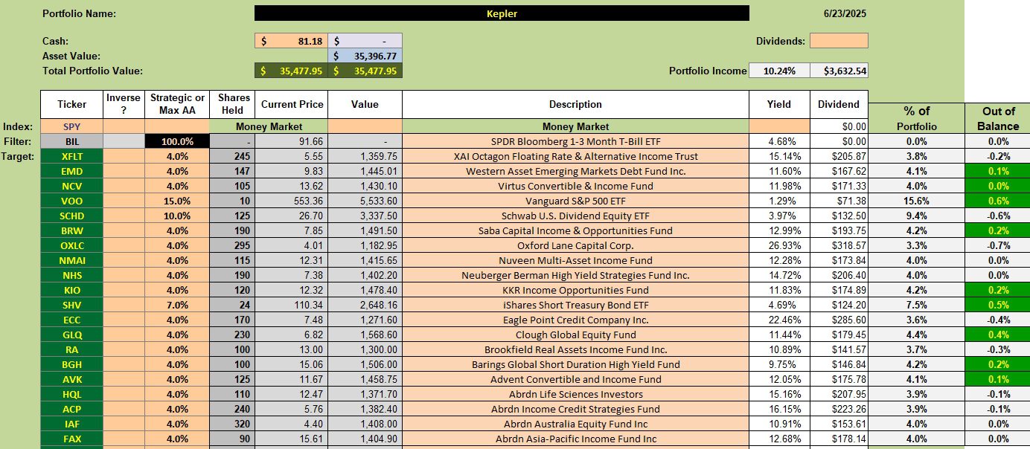
Task: Click the 9.75% yield for BGH
Action: click(x=779, y=364)
